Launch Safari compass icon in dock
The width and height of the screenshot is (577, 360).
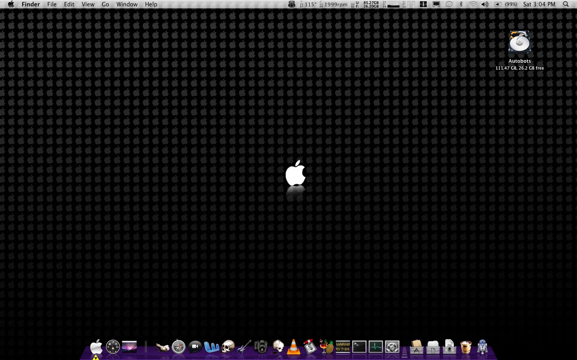(179, 347)
